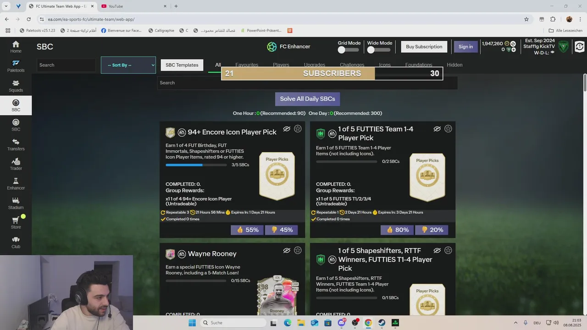The image size is (587, 330).
Task: Upvote 80% on the FUTTIES Team 1-4 pick
Action: coord(398,230)
